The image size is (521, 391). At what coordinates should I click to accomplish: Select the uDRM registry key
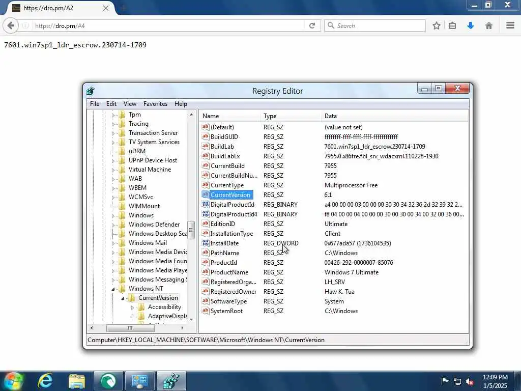click(137, 151)
